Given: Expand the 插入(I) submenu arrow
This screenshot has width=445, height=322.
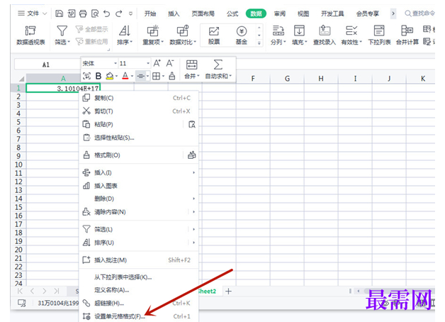Looking at the screenshot, I should point(193,172).
